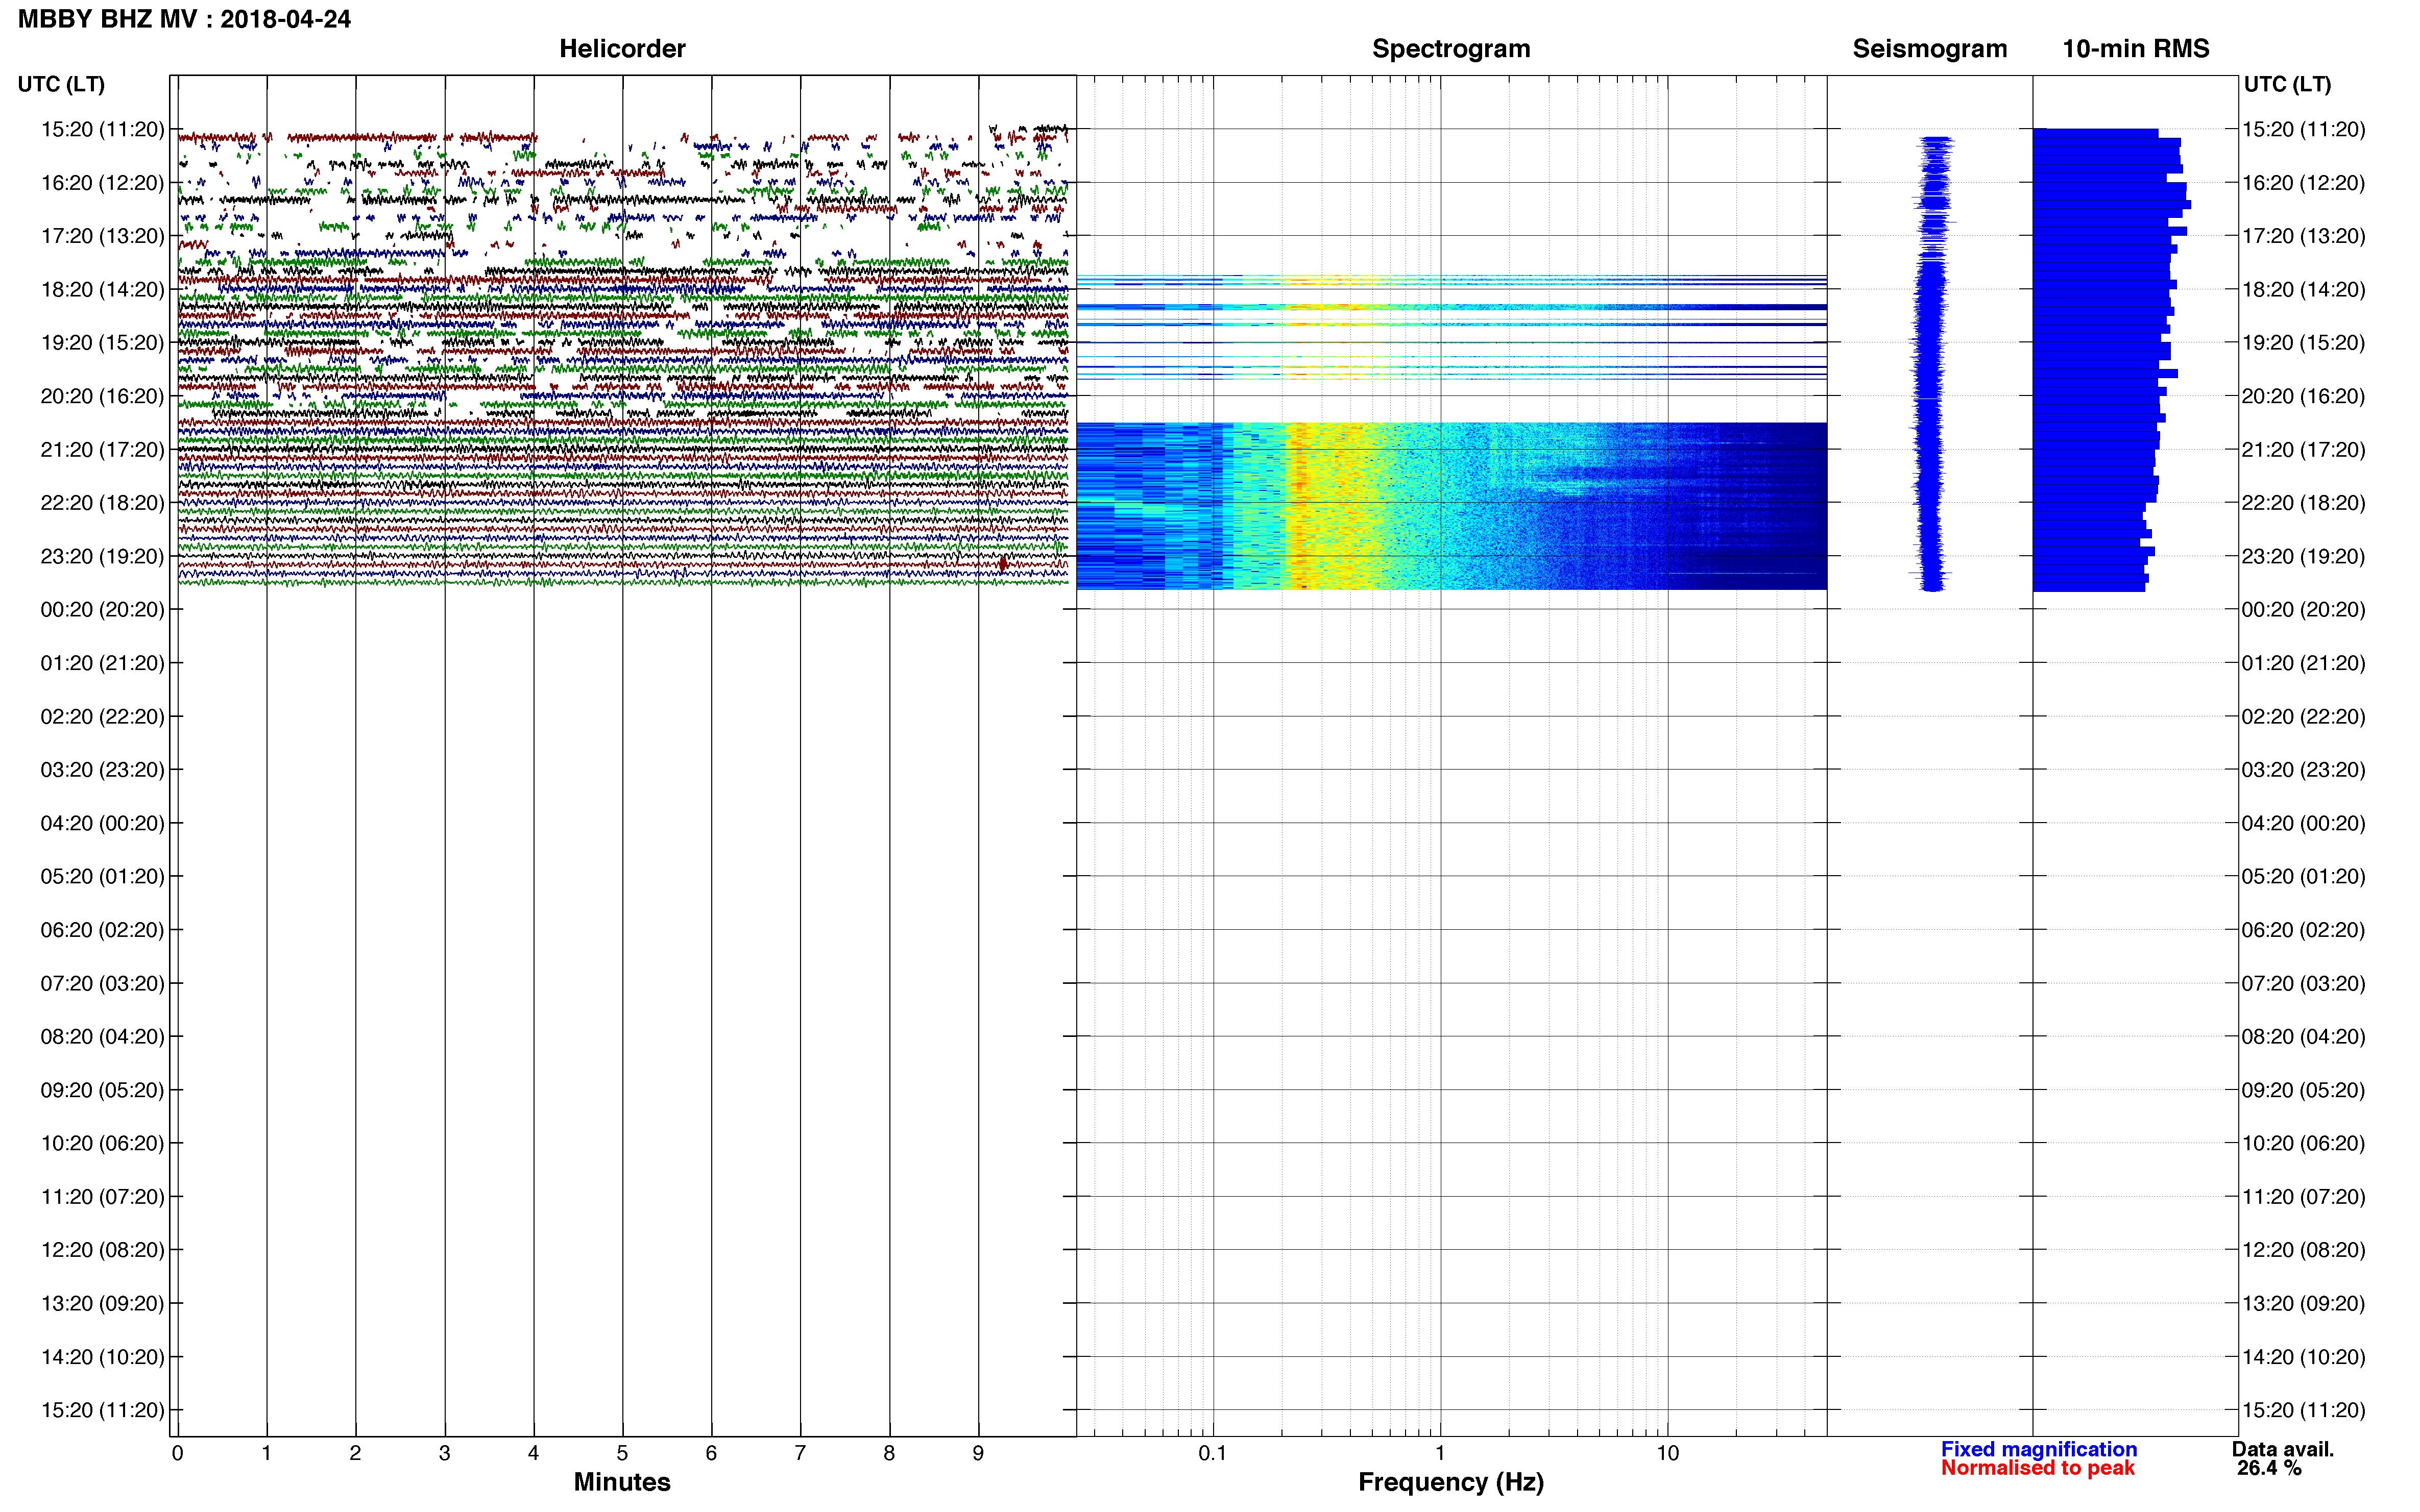
Task: Select the Spectrogram panel title
Action: tap(1450, 49)
